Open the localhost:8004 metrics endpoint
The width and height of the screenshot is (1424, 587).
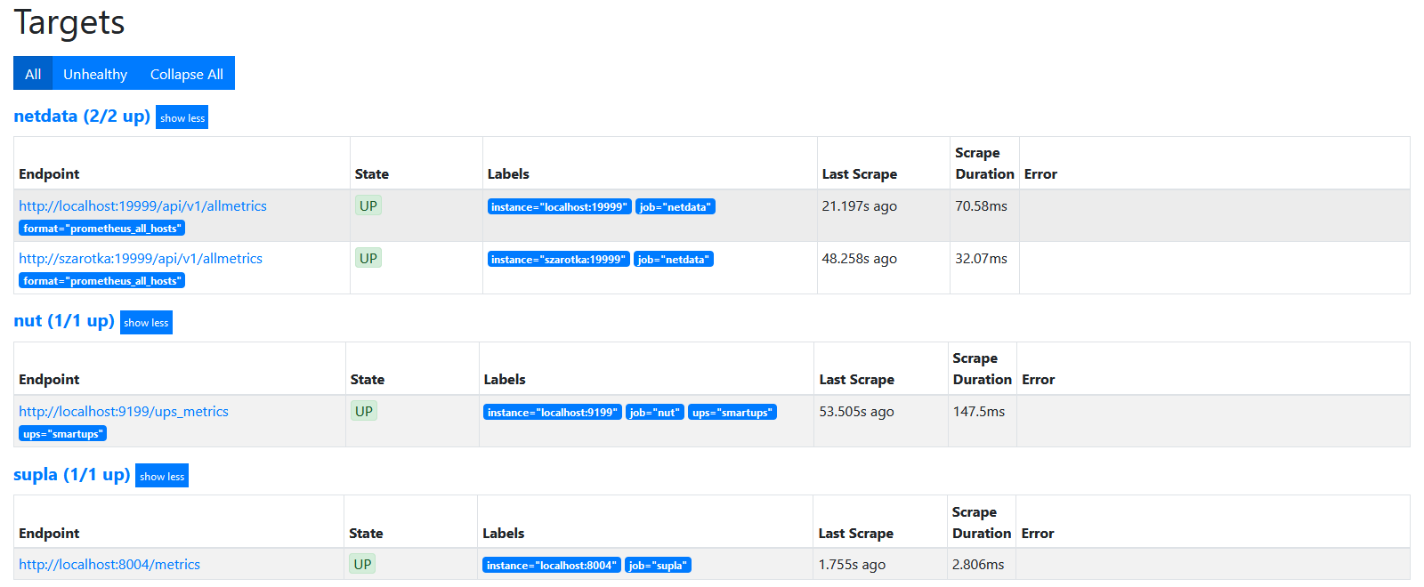pos(109,565)
